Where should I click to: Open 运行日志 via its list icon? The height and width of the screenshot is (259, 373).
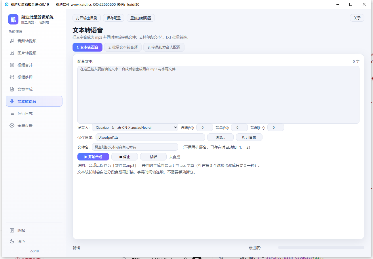point(12,114)
